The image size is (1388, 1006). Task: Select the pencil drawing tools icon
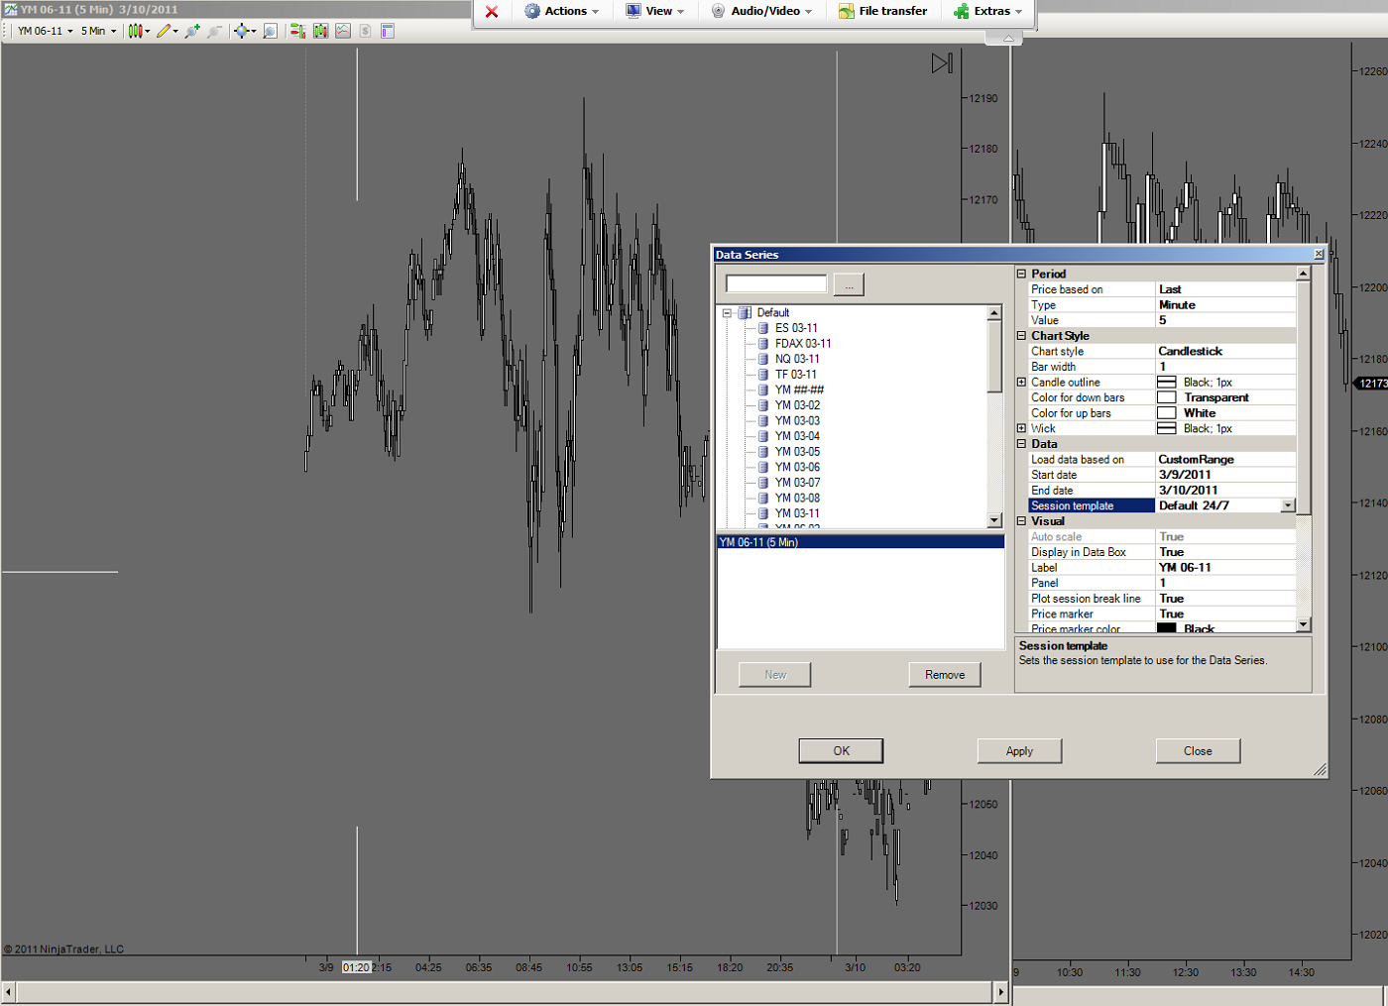click(164, 31)
